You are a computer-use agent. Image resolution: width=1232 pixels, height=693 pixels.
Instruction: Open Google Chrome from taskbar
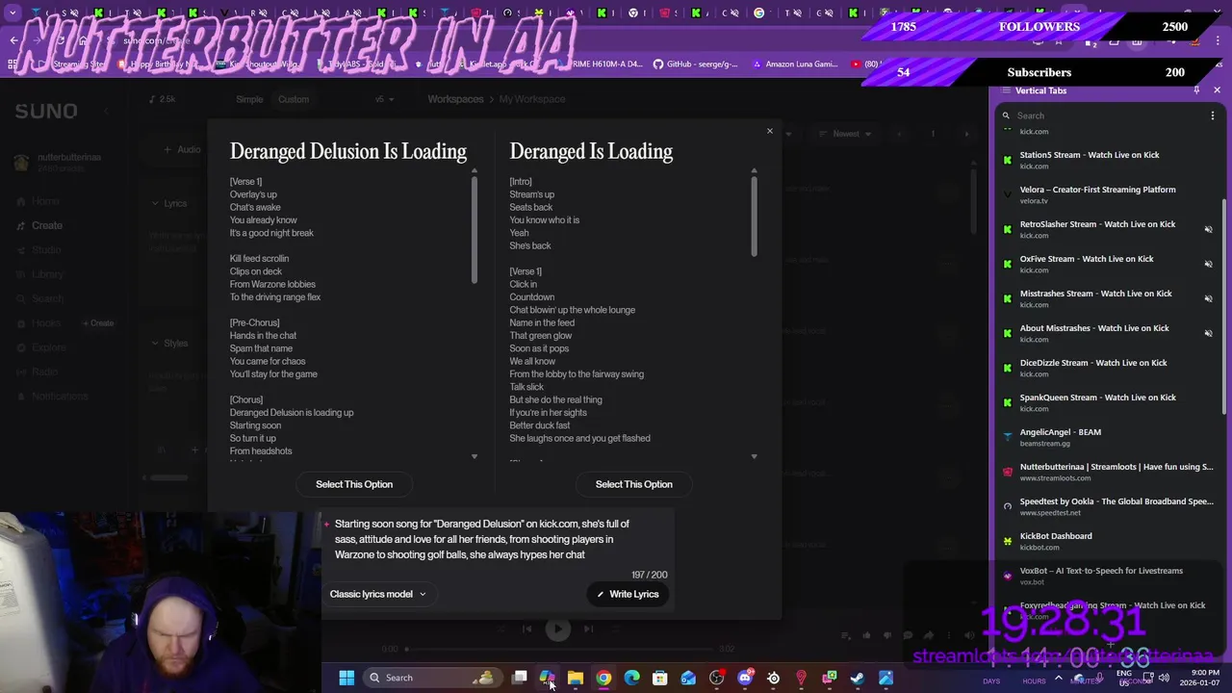(603, 678)
